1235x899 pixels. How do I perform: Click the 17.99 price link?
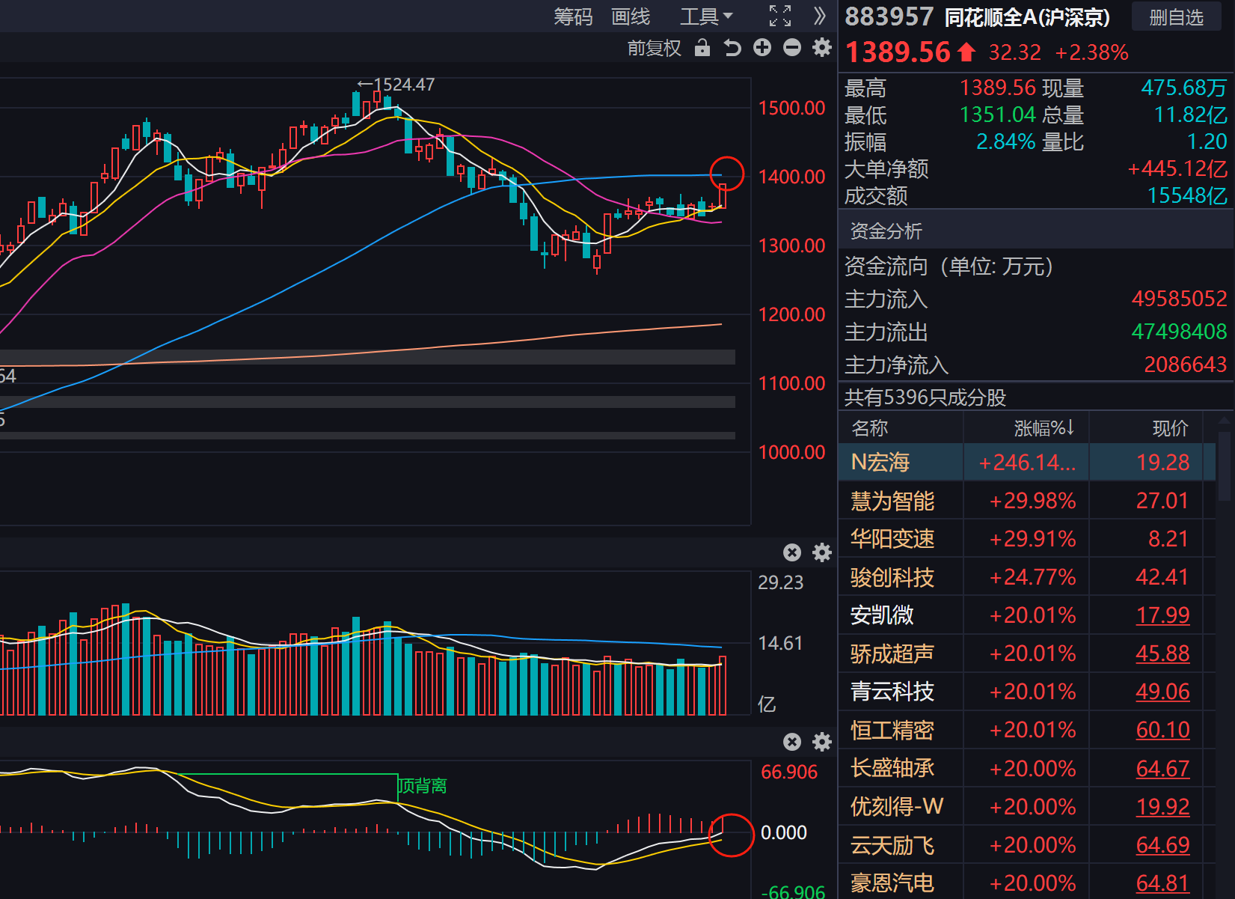coord(1162,615)
